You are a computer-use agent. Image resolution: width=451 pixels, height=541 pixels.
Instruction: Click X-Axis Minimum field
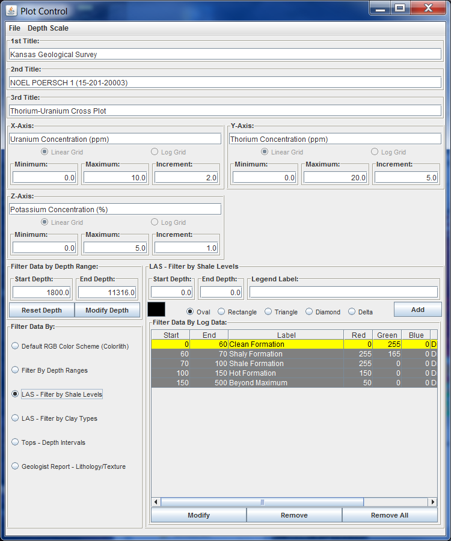[44, 177]
